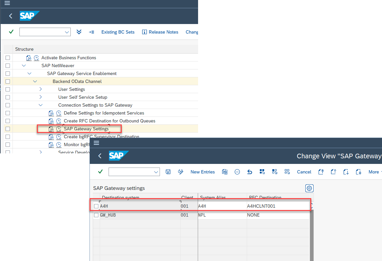382x261 pixels.
Task: Execute the Monitor bgRFC activity icon
Action: pyautogui.click(x=59, y=144)
